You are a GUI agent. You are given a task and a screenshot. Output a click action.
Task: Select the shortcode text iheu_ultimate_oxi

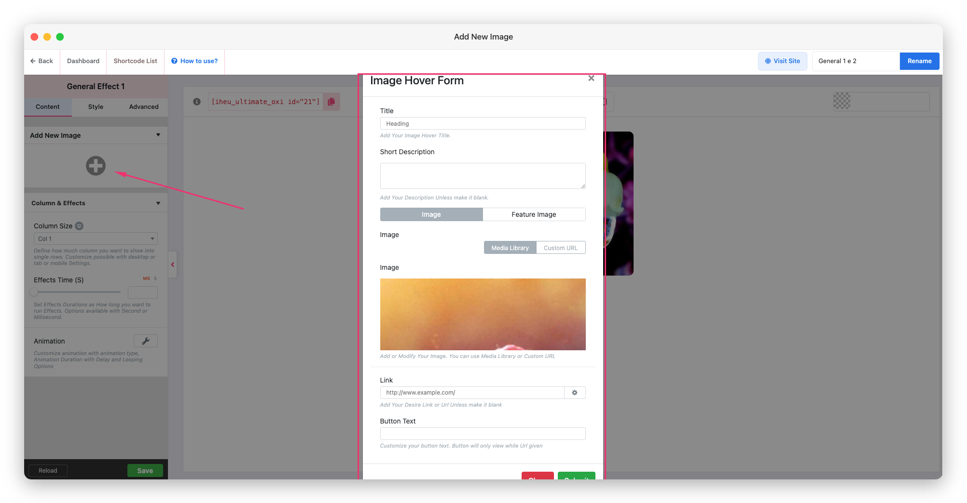tap(265, 102)
